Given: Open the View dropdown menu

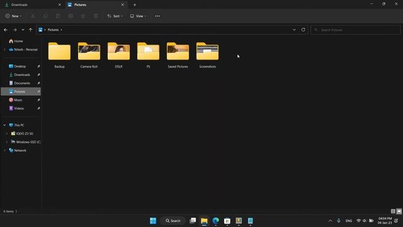Looking at the screenshot, I should (x=138, y=16).
